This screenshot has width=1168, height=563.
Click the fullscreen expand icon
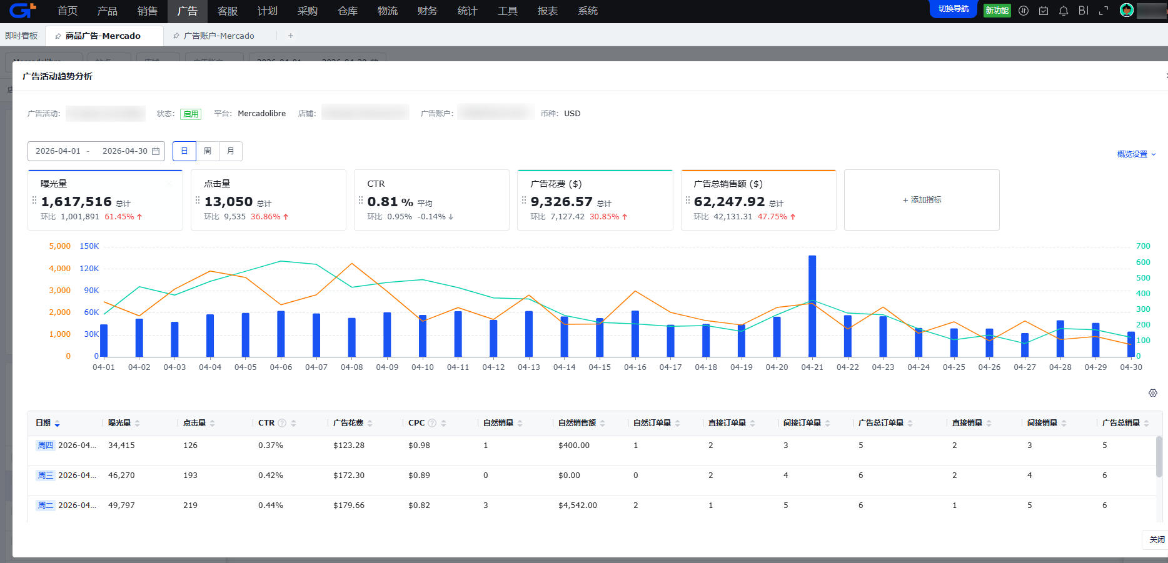point(1104,11)
